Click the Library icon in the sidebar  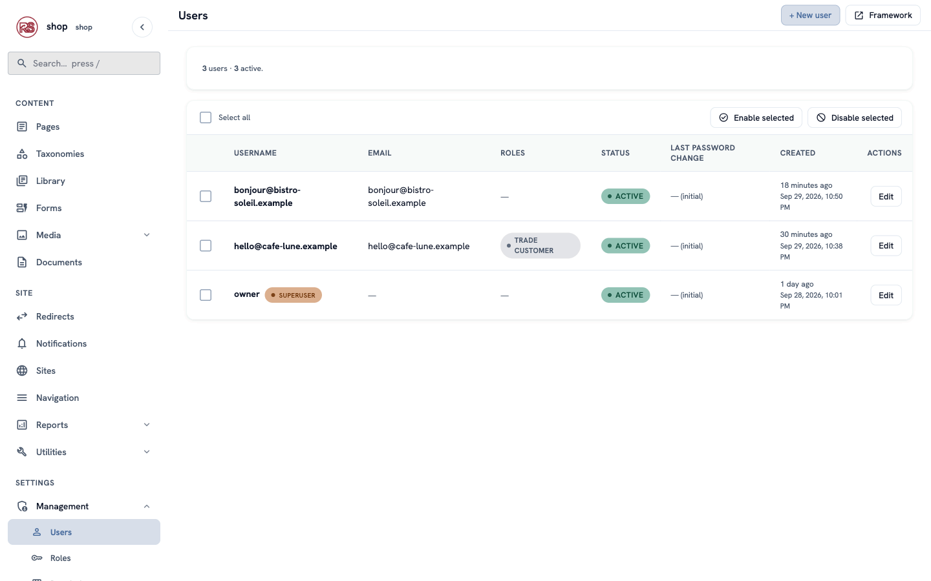pyautogui.click(x=22, y=181)
